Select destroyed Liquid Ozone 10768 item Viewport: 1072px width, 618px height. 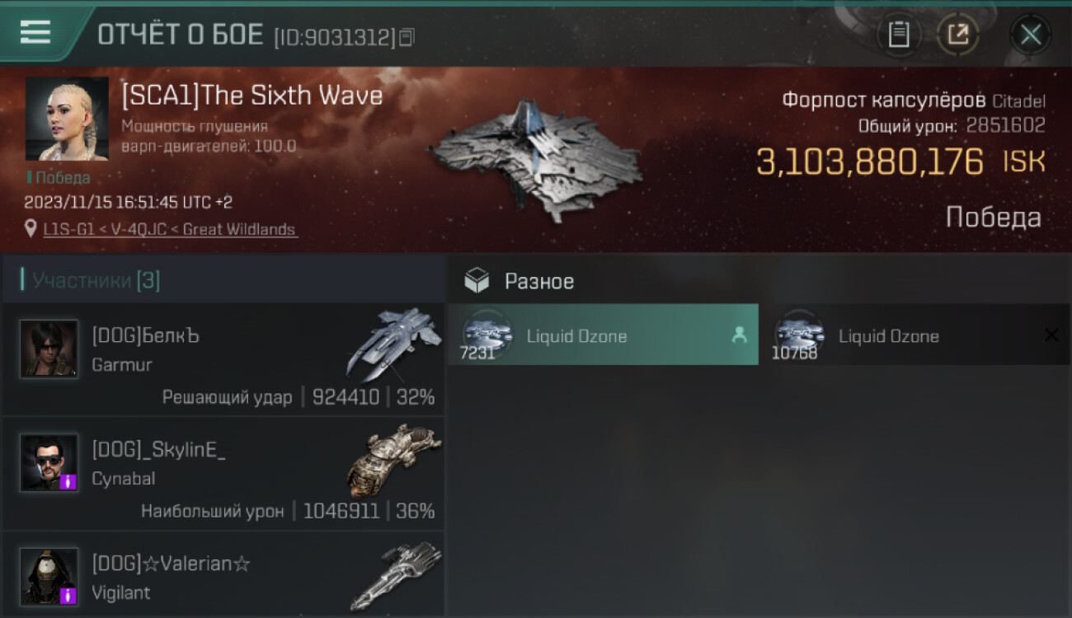tap(914, 335)
